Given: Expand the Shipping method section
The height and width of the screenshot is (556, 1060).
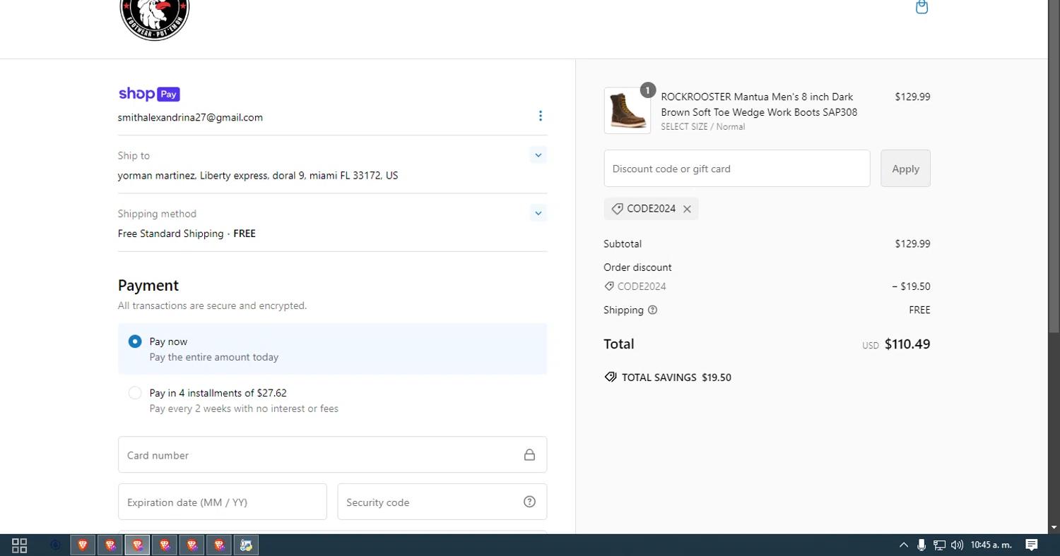Looking at the screenshot, I should (x=538, y=213).
